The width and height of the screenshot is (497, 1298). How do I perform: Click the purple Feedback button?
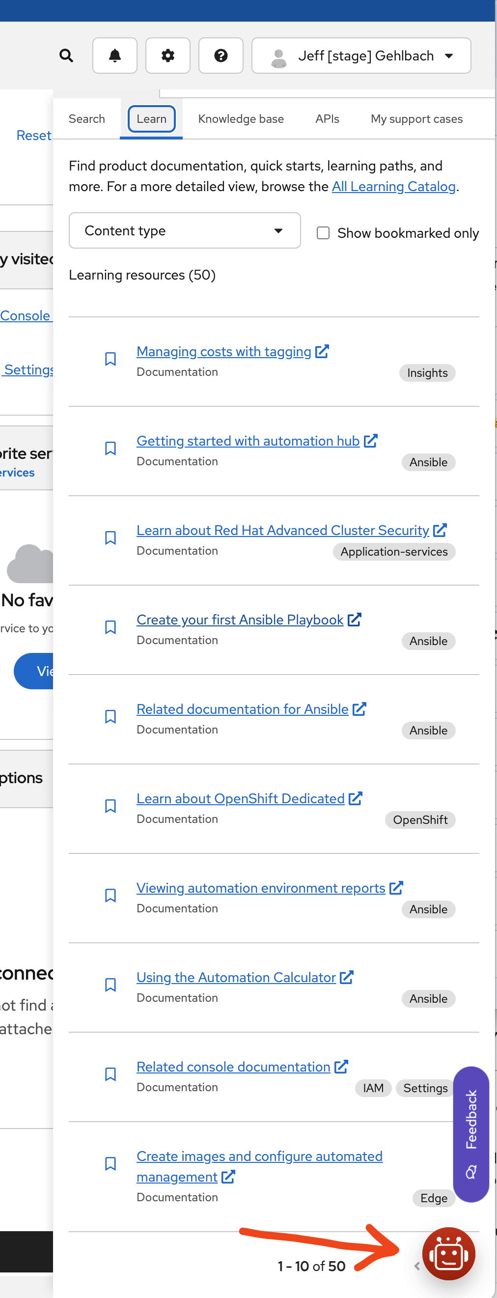point(471,1134)
